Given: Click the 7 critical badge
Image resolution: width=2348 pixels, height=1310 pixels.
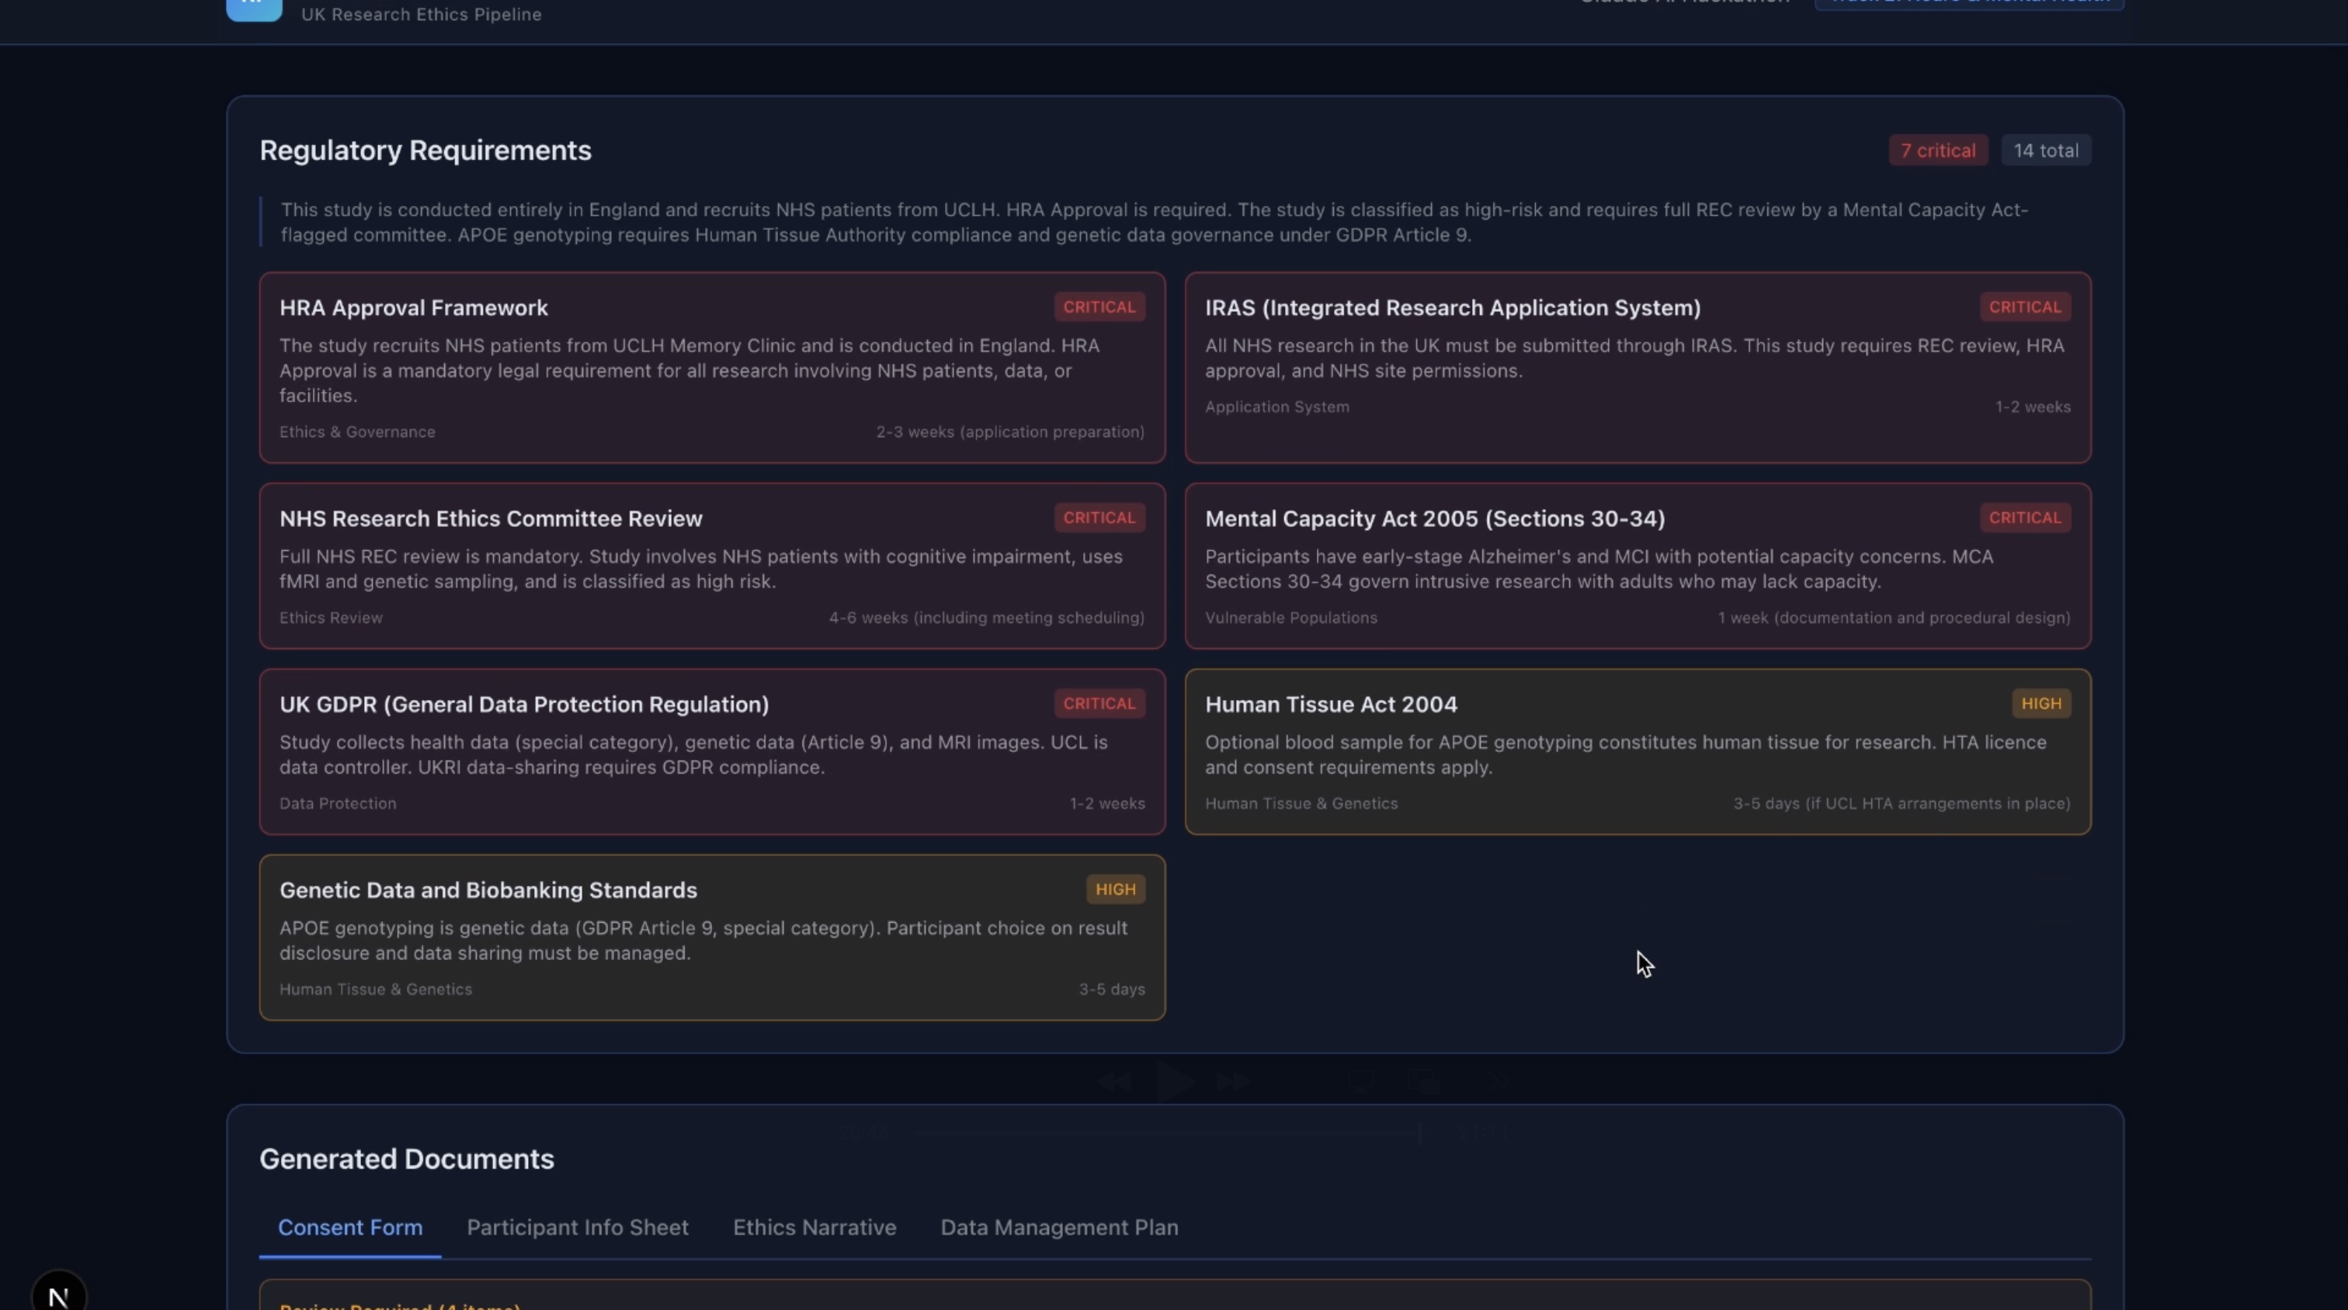Looking at the screenshot, I should (x=1937, y=151).
